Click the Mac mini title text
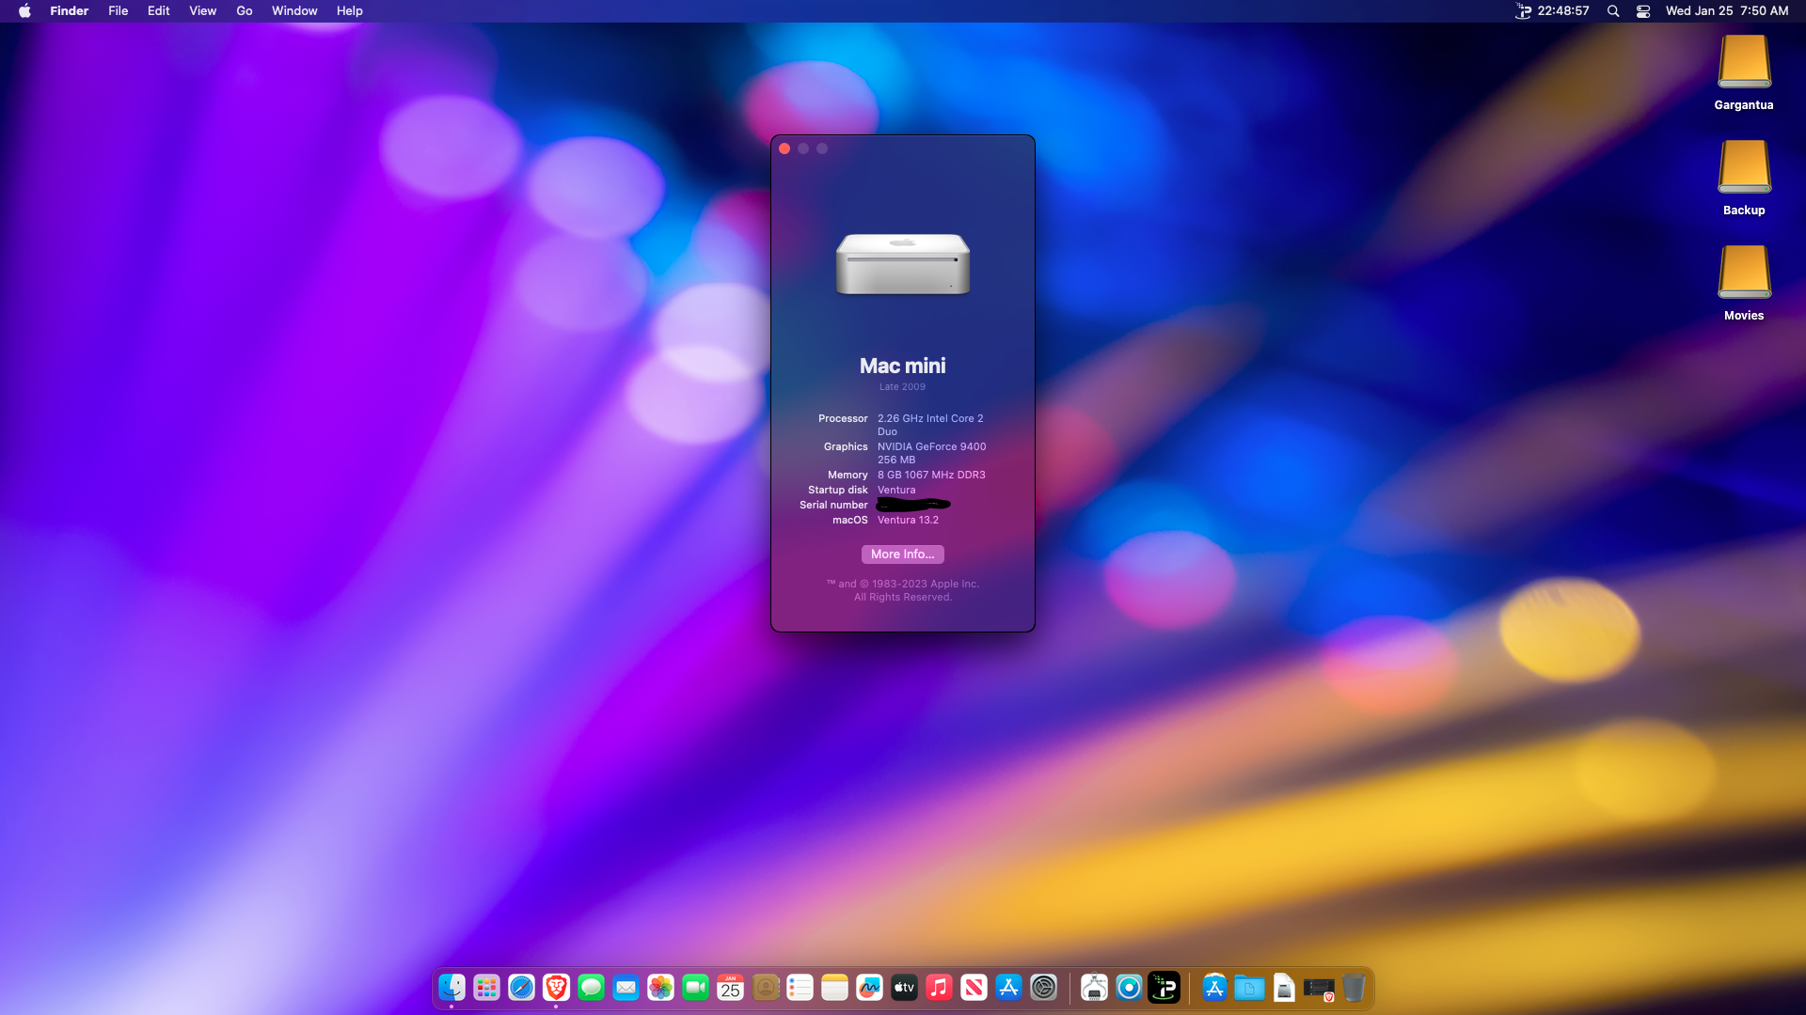 click(x=903, y=366)
